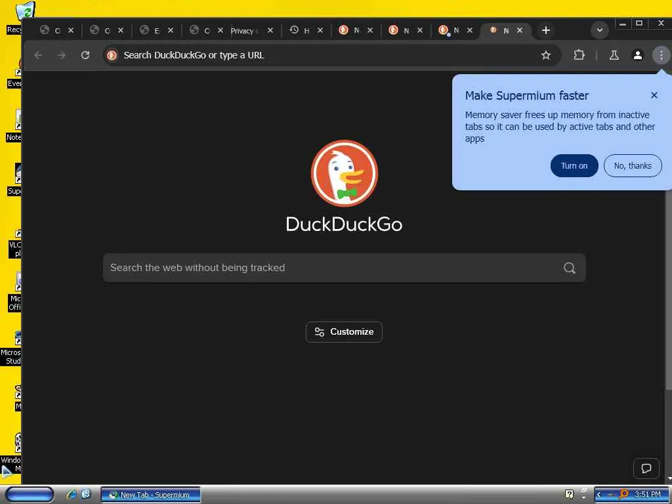Click Turn on for Memory saver

coord(574,166)
